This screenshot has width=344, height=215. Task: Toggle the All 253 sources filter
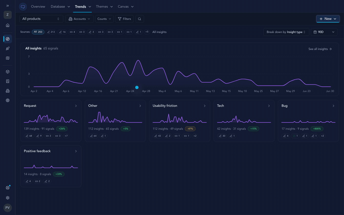point(38,32)
